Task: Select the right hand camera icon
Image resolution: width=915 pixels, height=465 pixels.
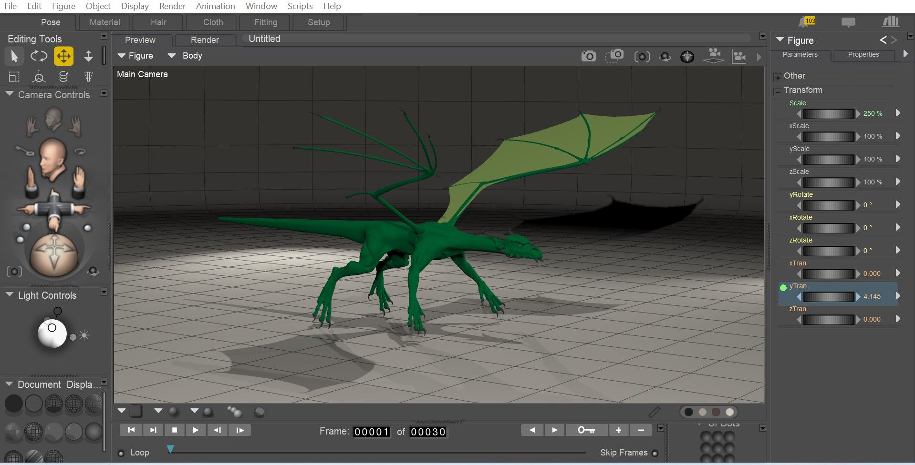Action: pos(75,125)
